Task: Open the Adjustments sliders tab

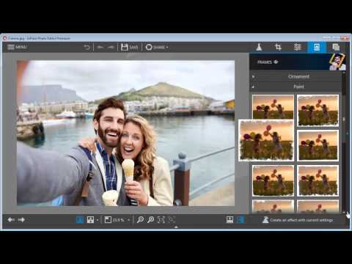Action: pos(297,47)
